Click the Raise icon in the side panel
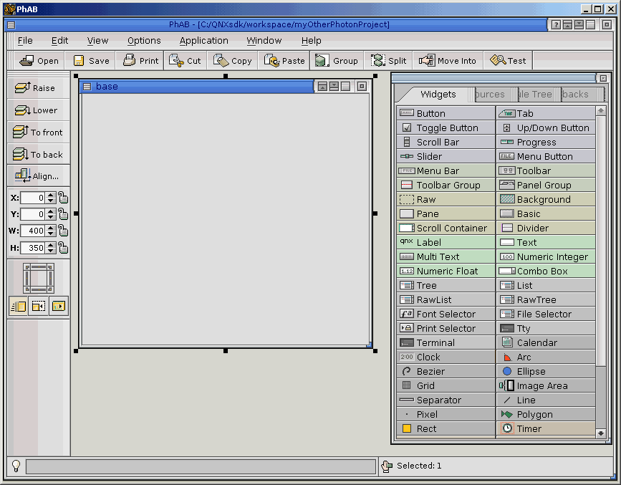621x485 pixels. [x=22, y=88]
